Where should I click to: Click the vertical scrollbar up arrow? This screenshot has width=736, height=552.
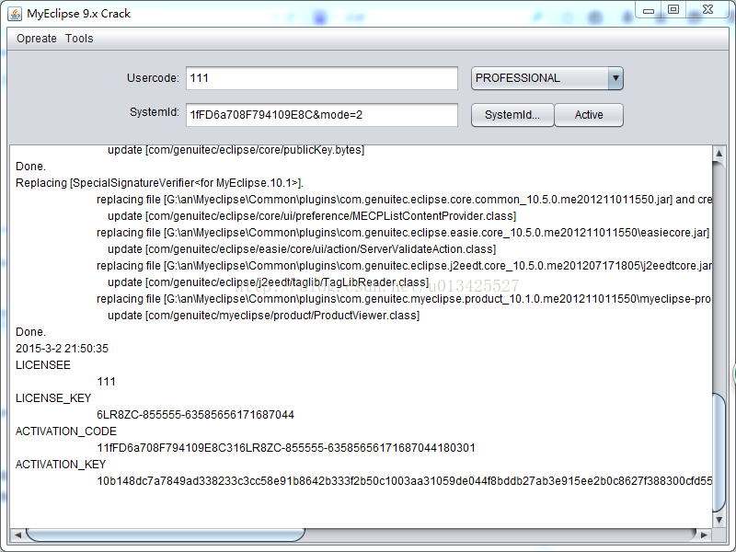719,154
